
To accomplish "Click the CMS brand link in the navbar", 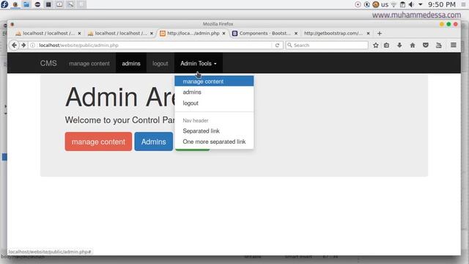I will click(x=48, y=63).
